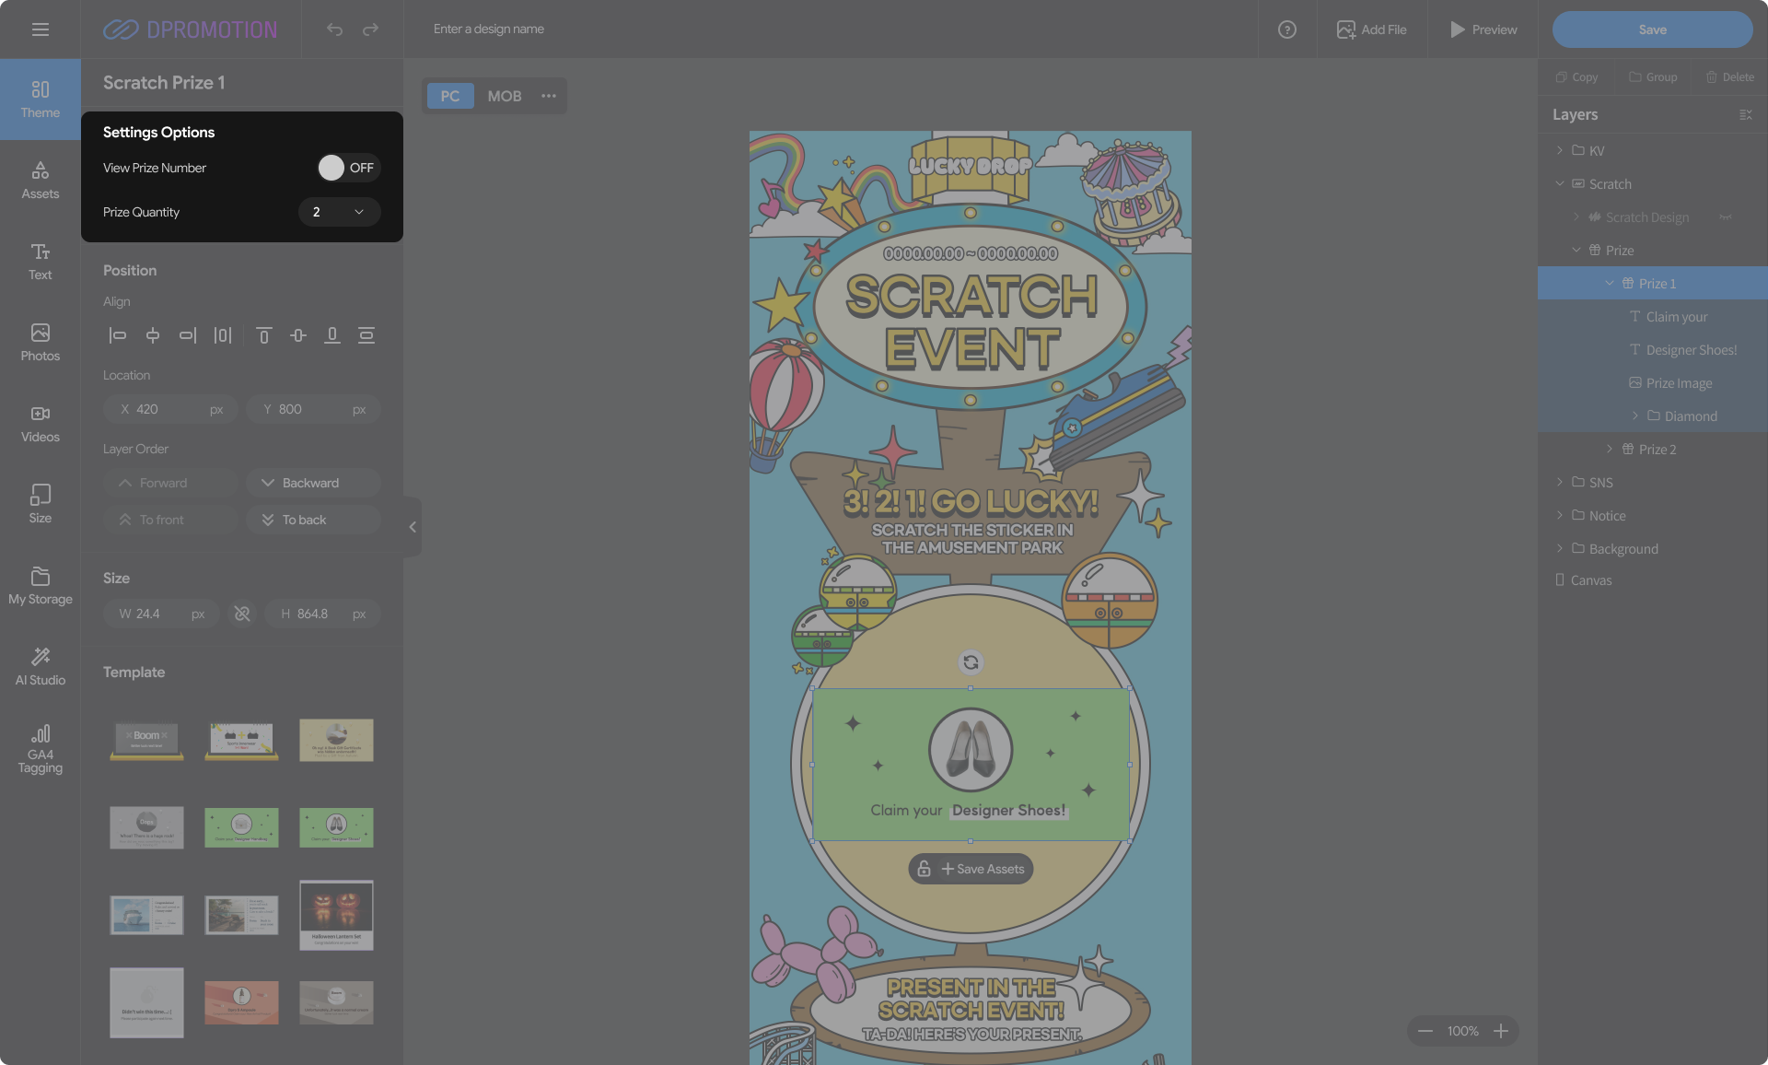
Task: Toggle visibility of the Scratch Design layer
Action: point(1725,217)
